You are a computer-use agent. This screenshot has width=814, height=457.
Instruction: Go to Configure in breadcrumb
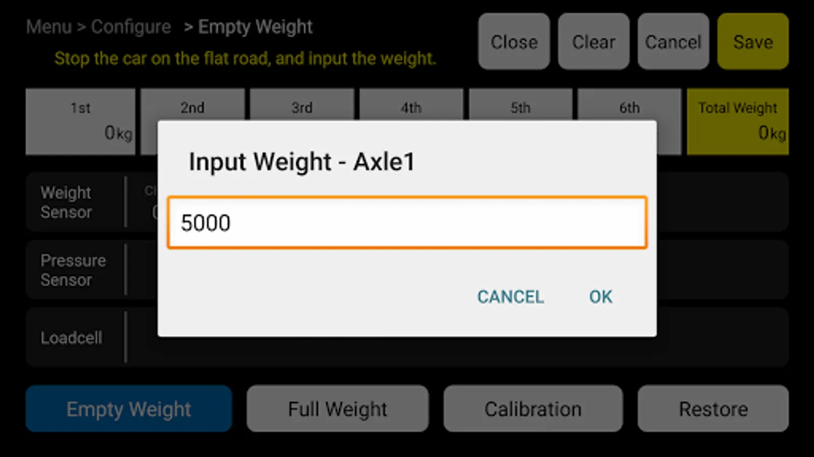pos(131,27)
